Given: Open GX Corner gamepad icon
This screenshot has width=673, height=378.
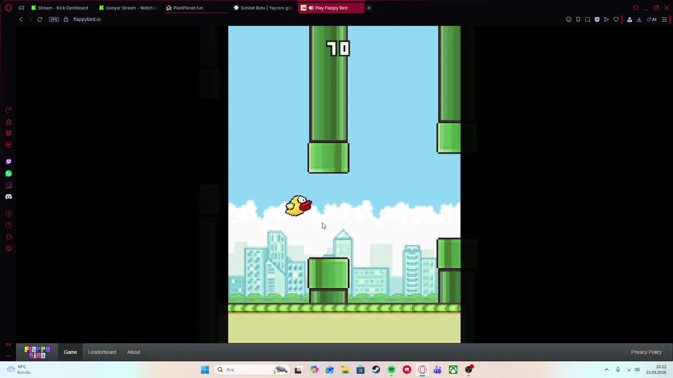Looking at the screenshot, I should (21, 8).
